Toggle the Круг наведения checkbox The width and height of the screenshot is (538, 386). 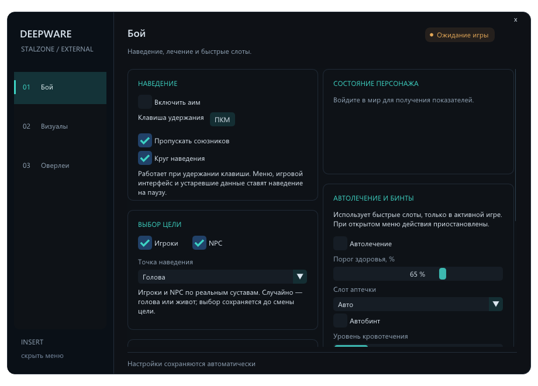pyautogui.click(x=145, y=158)
